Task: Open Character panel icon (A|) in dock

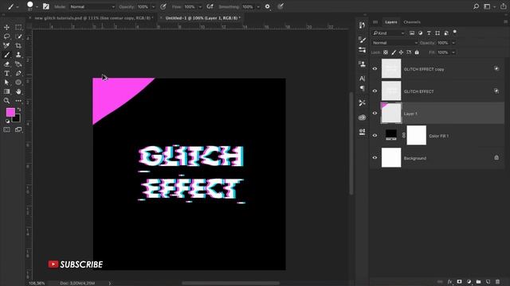Action: pyautogui.click(x=362, y=79)
